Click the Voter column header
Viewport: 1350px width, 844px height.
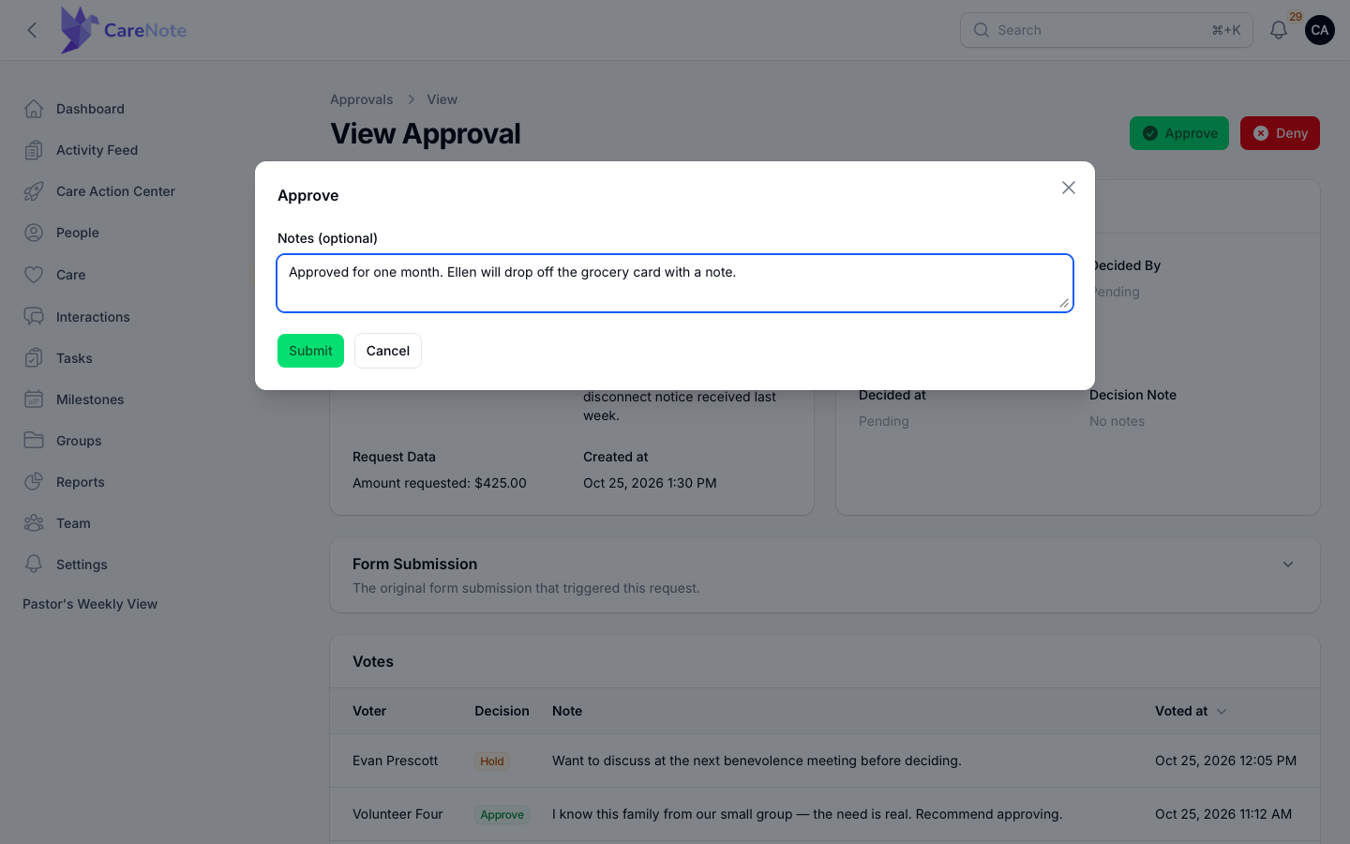click(369, 711)
